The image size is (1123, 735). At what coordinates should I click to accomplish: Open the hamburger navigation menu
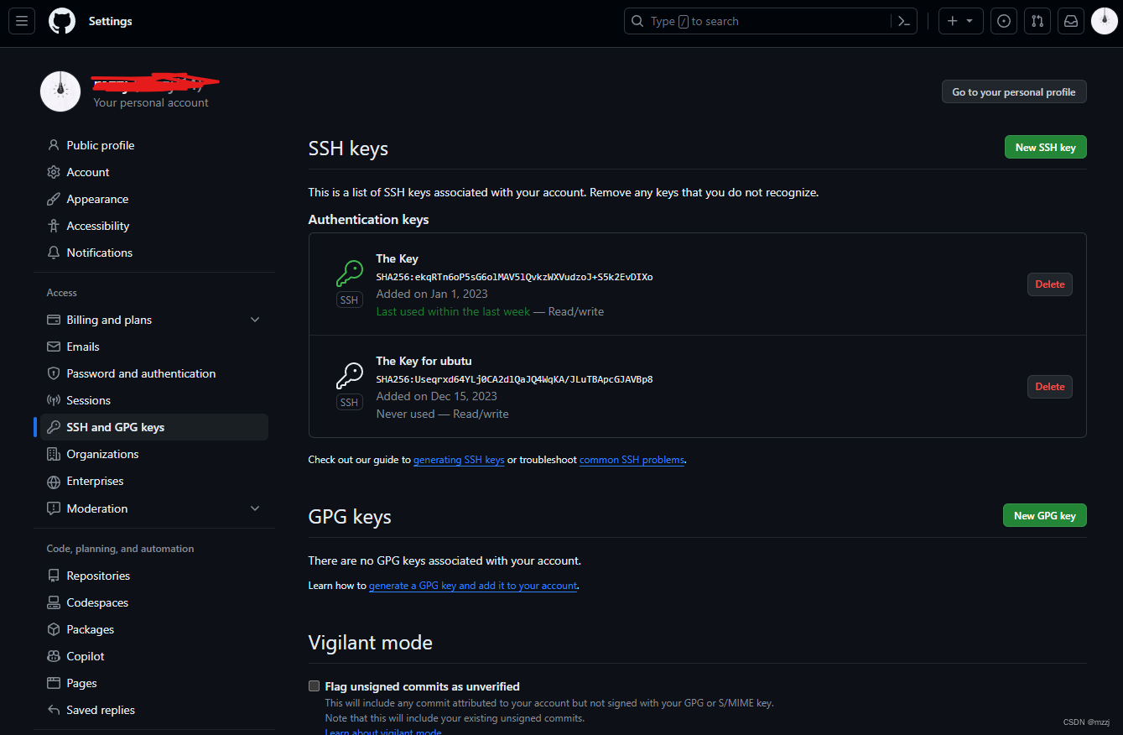point(21,20)
